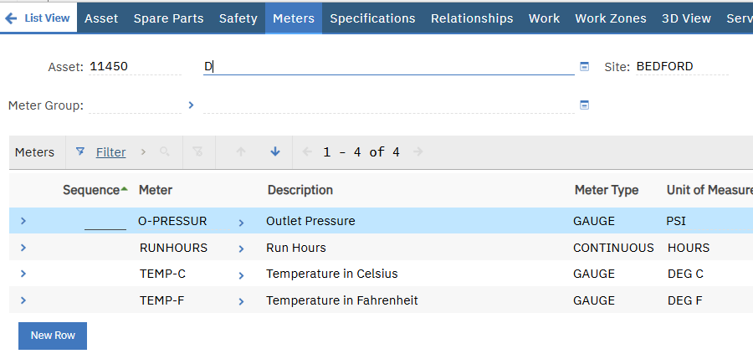The height and width of the screenshot is (364, 753).
Task: Move to previous row with up arrow
Action: coord(241,151)
